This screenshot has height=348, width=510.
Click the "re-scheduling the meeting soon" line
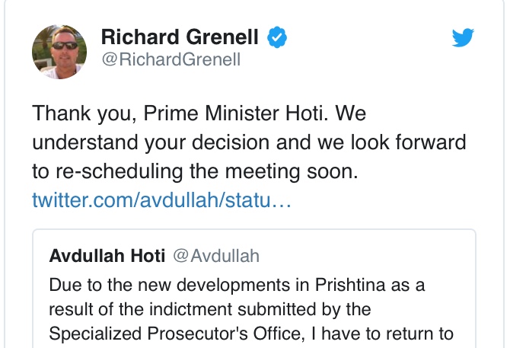194,172
